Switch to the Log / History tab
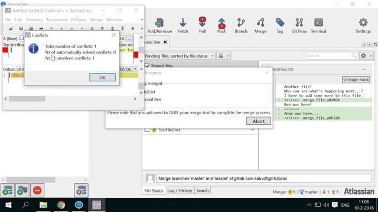This screenshot has height=212, width=378. click(x=180, y=190)
